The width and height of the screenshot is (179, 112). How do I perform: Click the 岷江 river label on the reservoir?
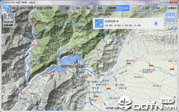[x=70, y=60]
